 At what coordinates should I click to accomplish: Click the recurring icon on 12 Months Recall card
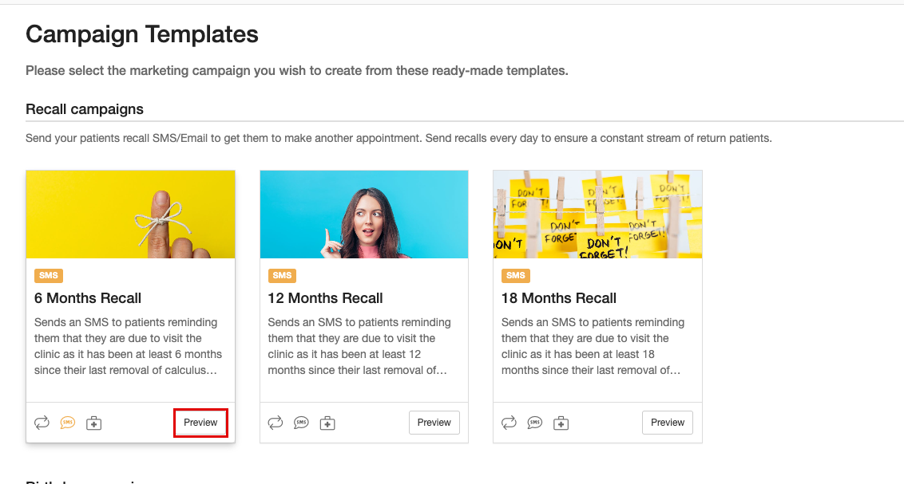click(275, 423)
